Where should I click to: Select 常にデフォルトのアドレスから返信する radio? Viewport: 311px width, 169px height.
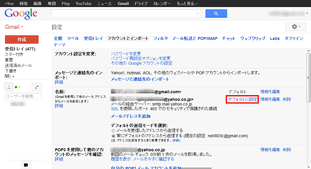[x=113, y=136]
